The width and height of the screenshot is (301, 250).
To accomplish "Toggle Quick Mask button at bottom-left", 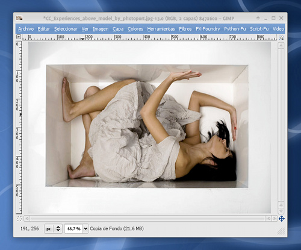I will click(19, 219).
